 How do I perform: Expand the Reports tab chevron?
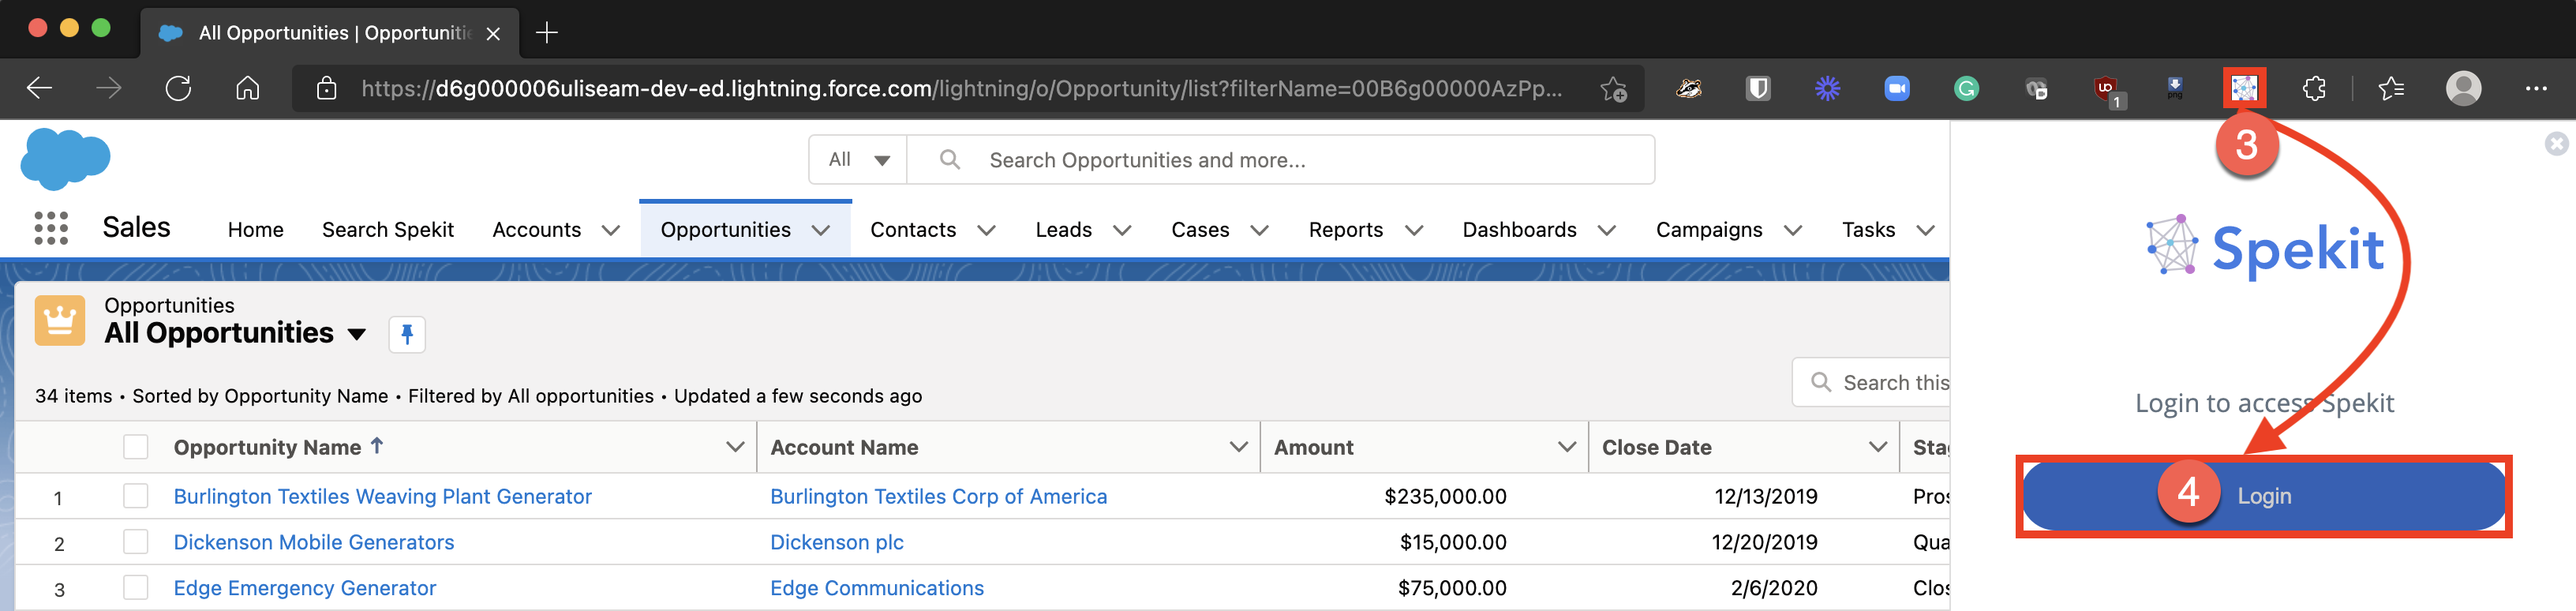click(x=1413, y=230)
